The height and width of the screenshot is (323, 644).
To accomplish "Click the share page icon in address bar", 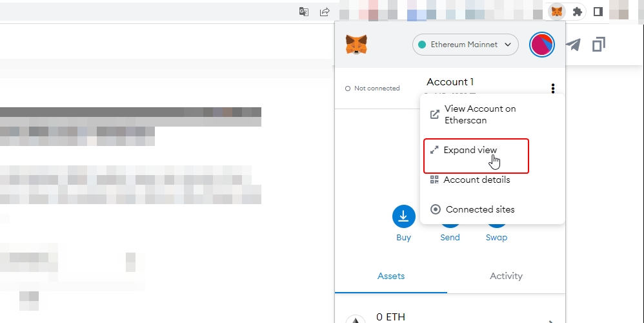I will 325,12.
